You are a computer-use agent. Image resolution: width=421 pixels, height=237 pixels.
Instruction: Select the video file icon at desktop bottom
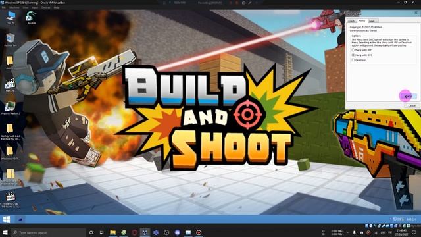click(x=11, y=199)
